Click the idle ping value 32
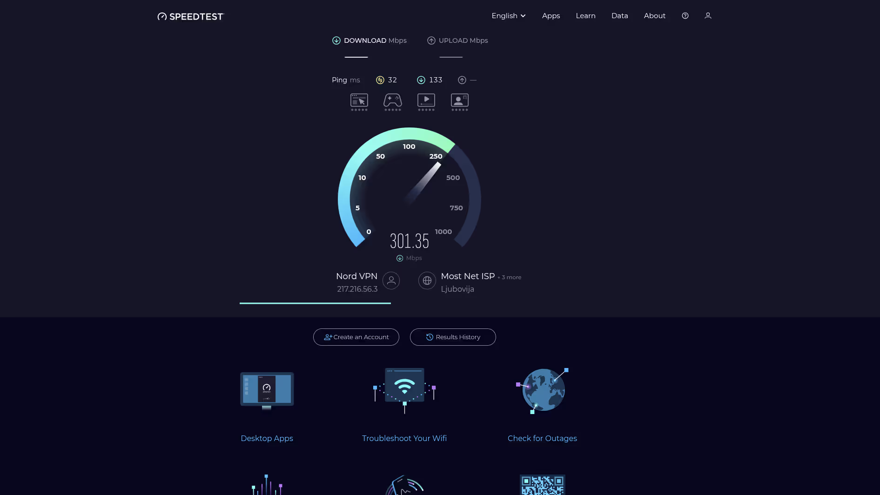The image size is (880, 495). [392, 80]
